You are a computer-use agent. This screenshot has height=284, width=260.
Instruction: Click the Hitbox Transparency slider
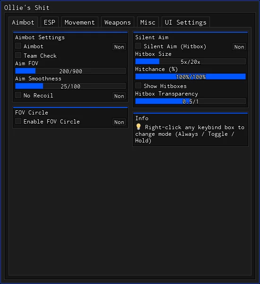point(191,101)
